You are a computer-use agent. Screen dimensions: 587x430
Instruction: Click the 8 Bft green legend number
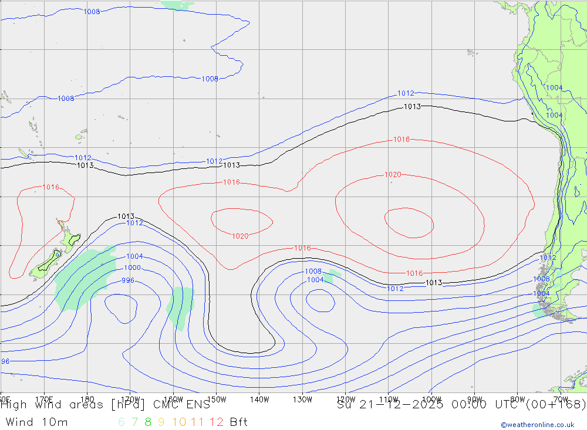[148, 422]
